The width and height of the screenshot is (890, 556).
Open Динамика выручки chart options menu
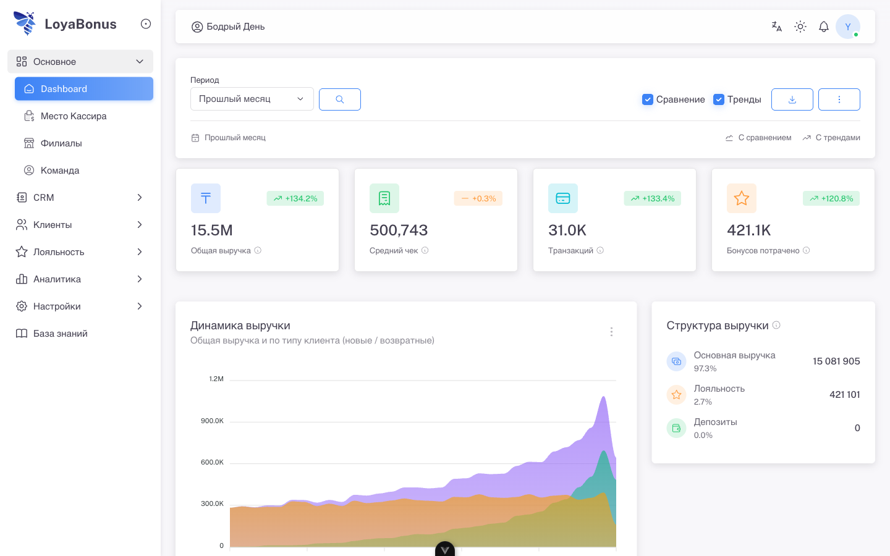click(611, 332)
